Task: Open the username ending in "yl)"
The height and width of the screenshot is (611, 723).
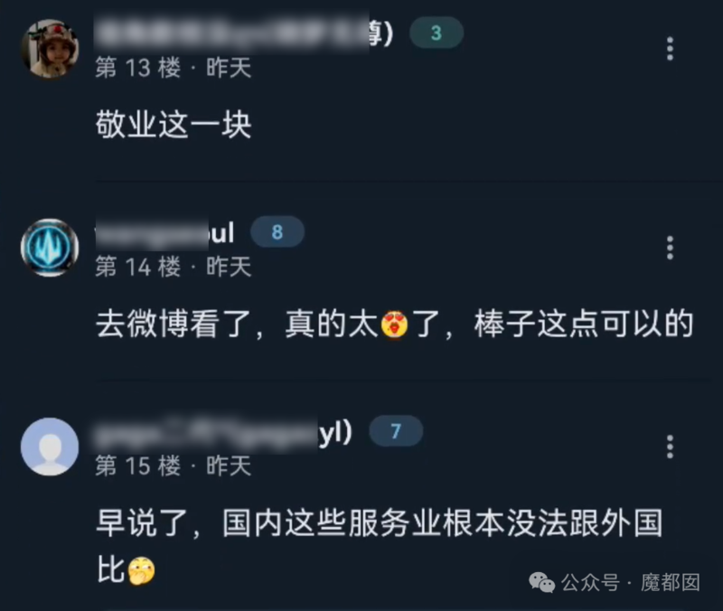Action: pos(223,434)
